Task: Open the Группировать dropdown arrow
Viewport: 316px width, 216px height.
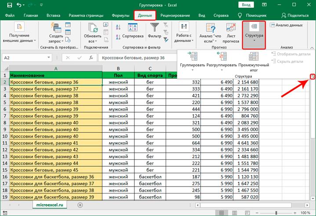Action: [x=193, y=70]
